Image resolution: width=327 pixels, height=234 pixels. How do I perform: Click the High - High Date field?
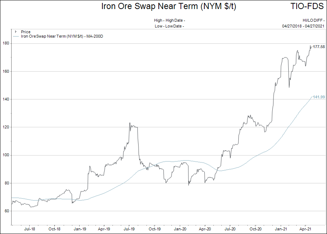click(x=169, y=21)
